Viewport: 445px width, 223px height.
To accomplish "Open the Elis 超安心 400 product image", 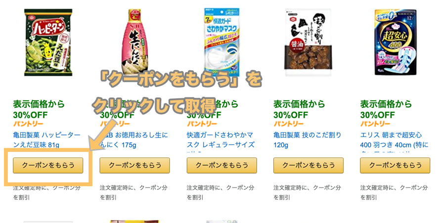I will [396, 42].
